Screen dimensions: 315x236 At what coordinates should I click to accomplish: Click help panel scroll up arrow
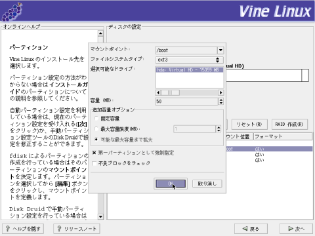(100, 33)
